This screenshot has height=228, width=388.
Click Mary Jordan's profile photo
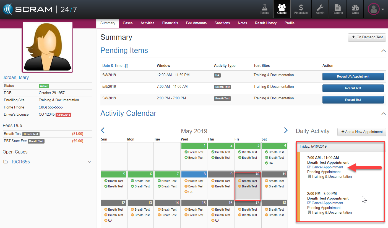[x=47, y=47]
